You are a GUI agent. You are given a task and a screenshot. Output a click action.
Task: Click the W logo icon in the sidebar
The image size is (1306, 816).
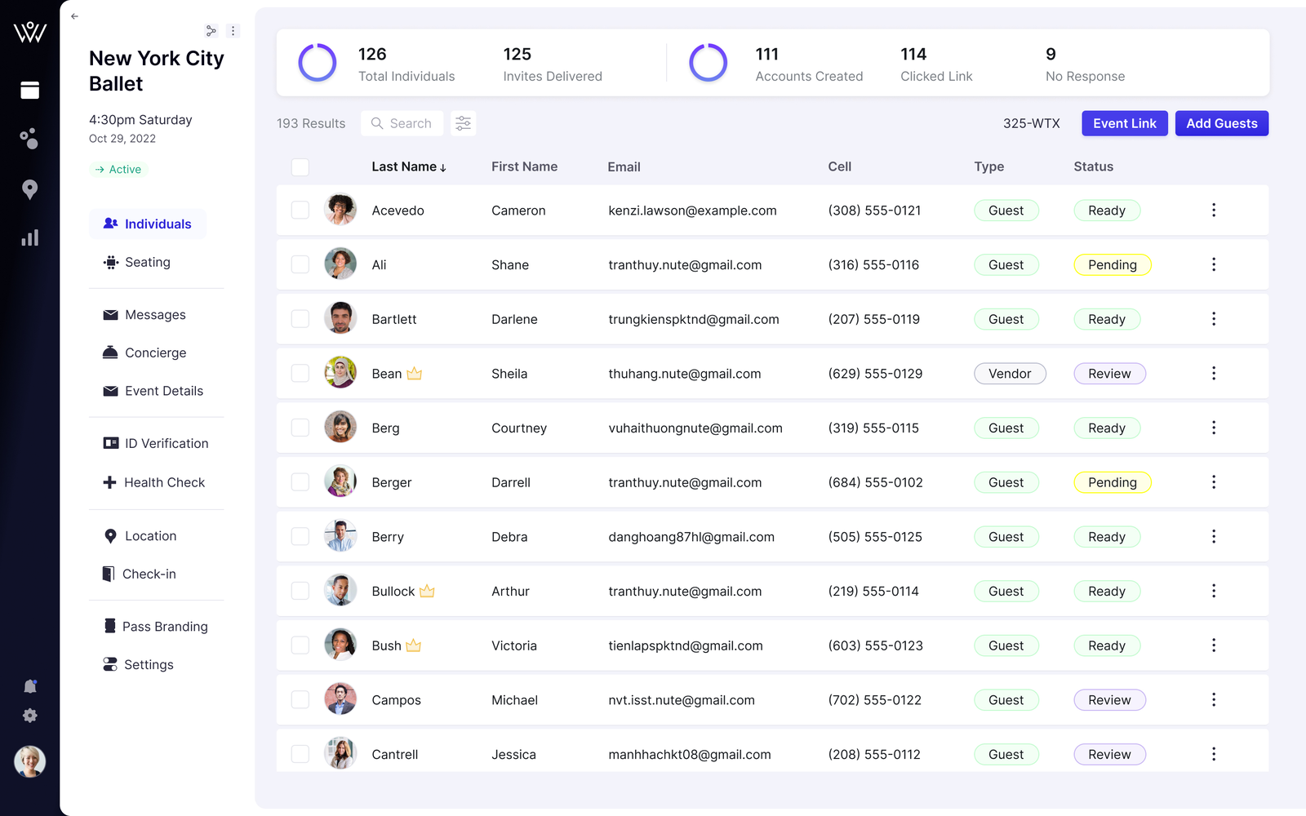pos(29,32)
